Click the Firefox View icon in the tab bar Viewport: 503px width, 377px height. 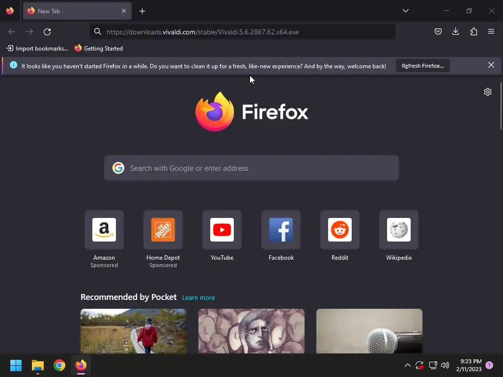[10, 11]
